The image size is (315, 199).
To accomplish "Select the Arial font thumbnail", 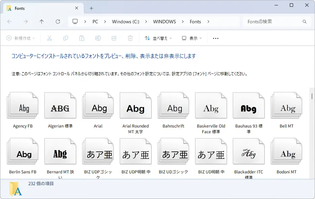I will tap(98, 107).
